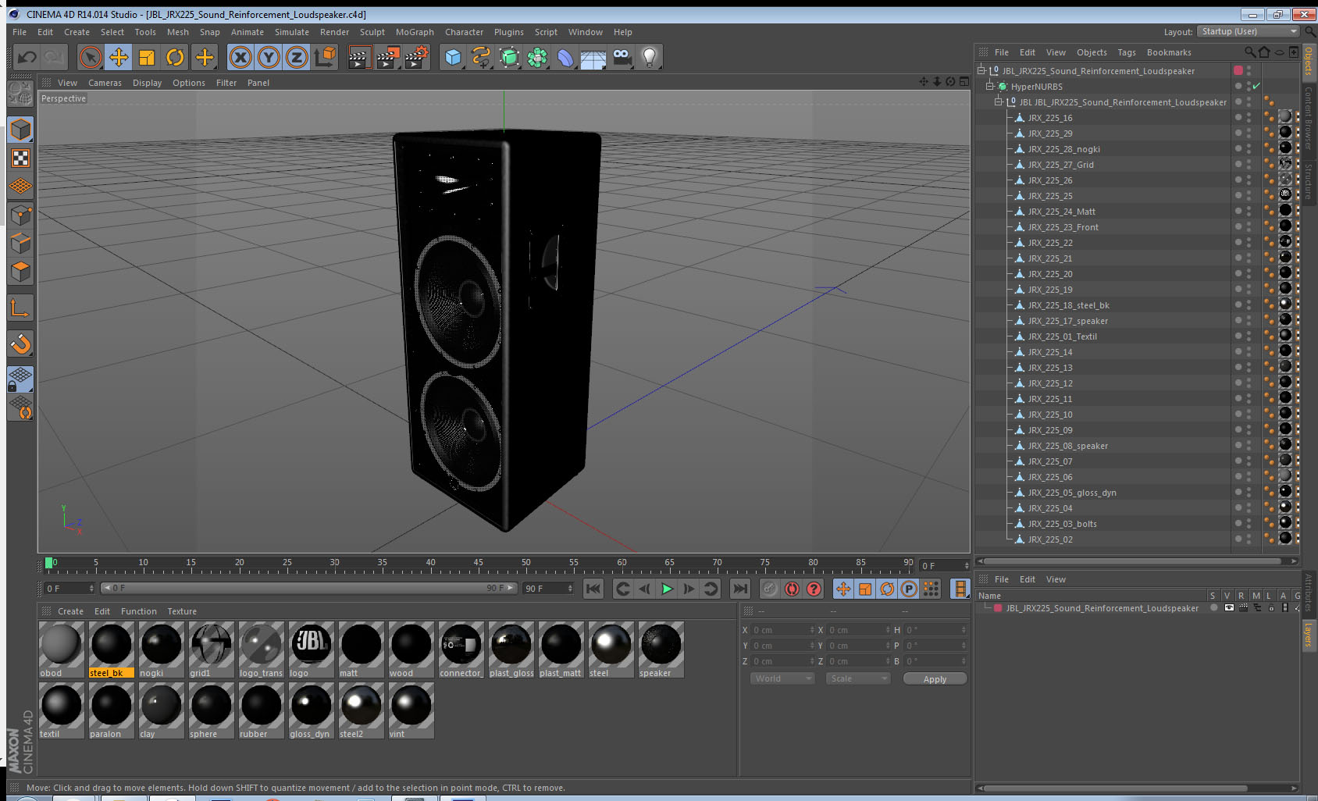Open the World coordinate dropdown
The width and height of the screenshot is (1318, 801).
click(782, 678)
